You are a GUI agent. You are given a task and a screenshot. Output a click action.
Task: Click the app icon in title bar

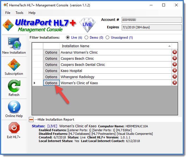point(6,5)
